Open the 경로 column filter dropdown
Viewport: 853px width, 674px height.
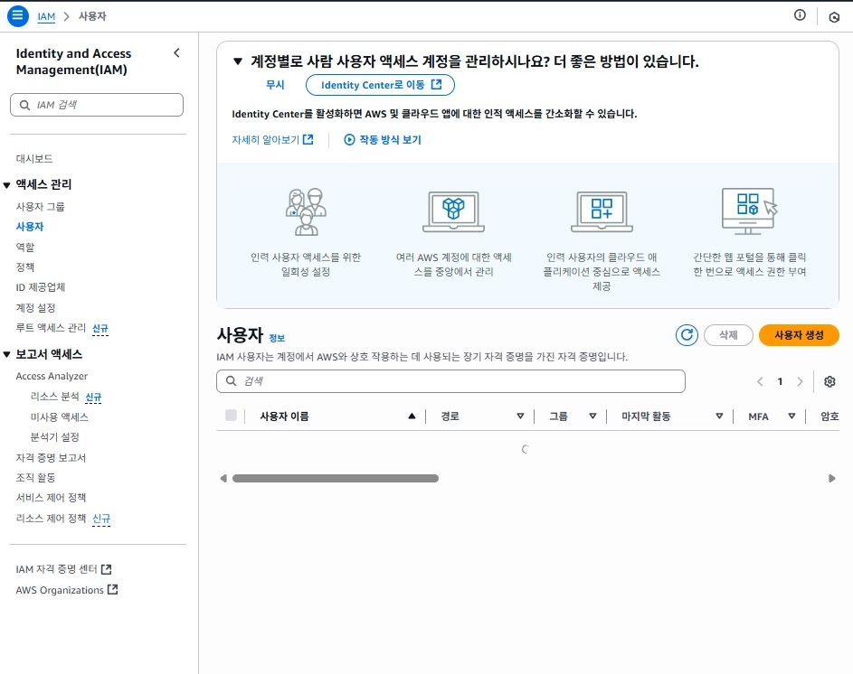coord(520,416)
